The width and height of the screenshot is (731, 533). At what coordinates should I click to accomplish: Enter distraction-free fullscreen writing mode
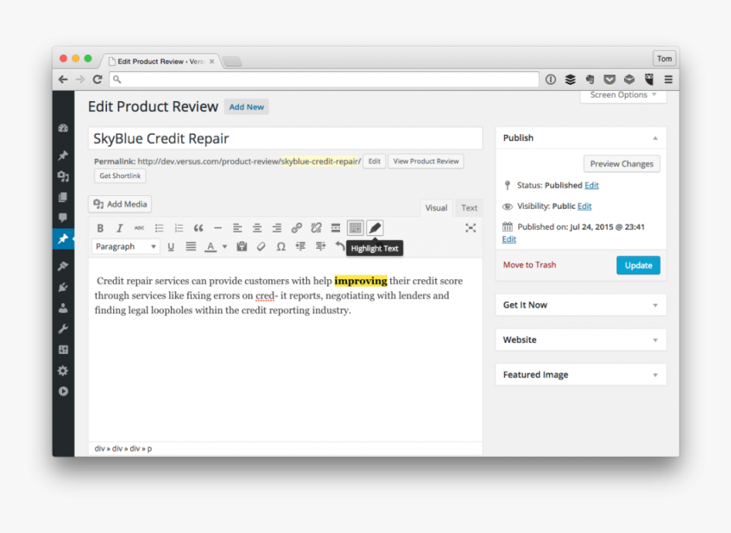pos(470,228)
